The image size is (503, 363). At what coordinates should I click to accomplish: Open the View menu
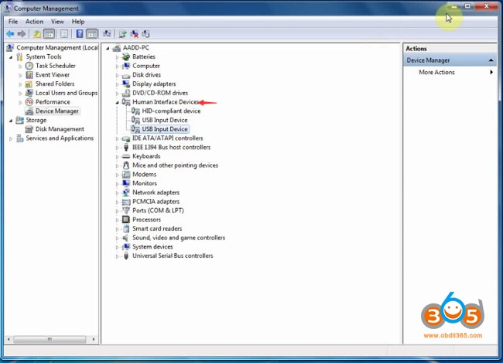coord(56,22)
